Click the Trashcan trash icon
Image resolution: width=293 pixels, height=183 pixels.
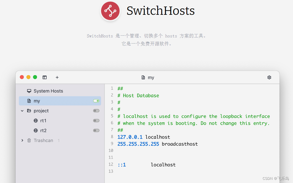point(29,140)
